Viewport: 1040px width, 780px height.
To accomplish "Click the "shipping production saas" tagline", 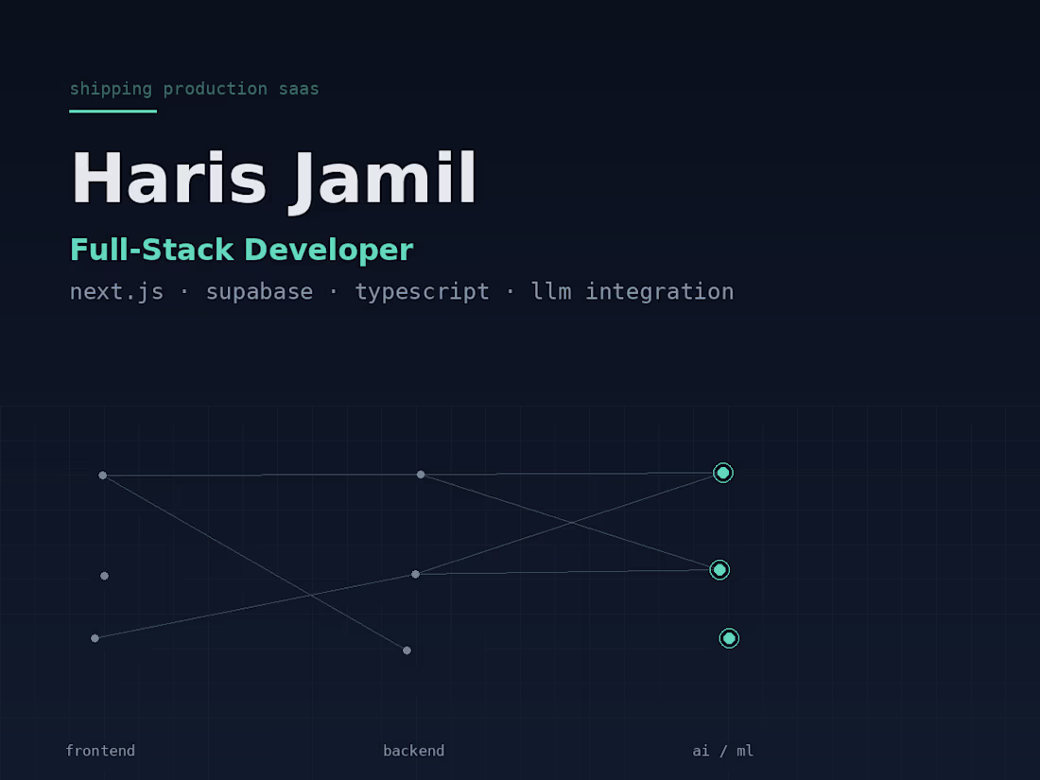I will 195,89.
